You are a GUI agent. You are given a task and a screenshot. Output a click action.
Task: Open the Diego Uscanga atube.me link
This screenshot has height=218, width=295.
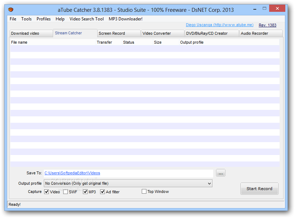coord(220,25)
